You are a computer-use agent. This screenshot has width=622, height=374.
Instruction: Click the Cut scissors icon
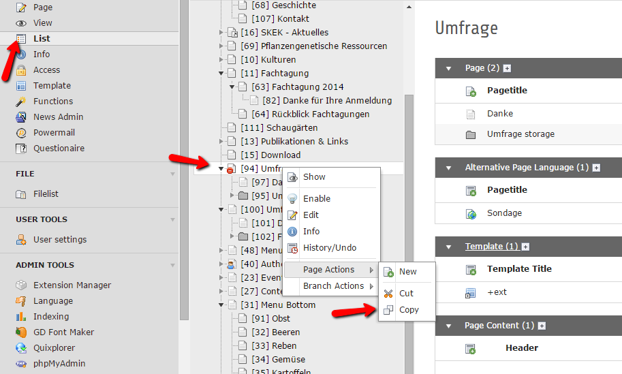pos(388,294)
